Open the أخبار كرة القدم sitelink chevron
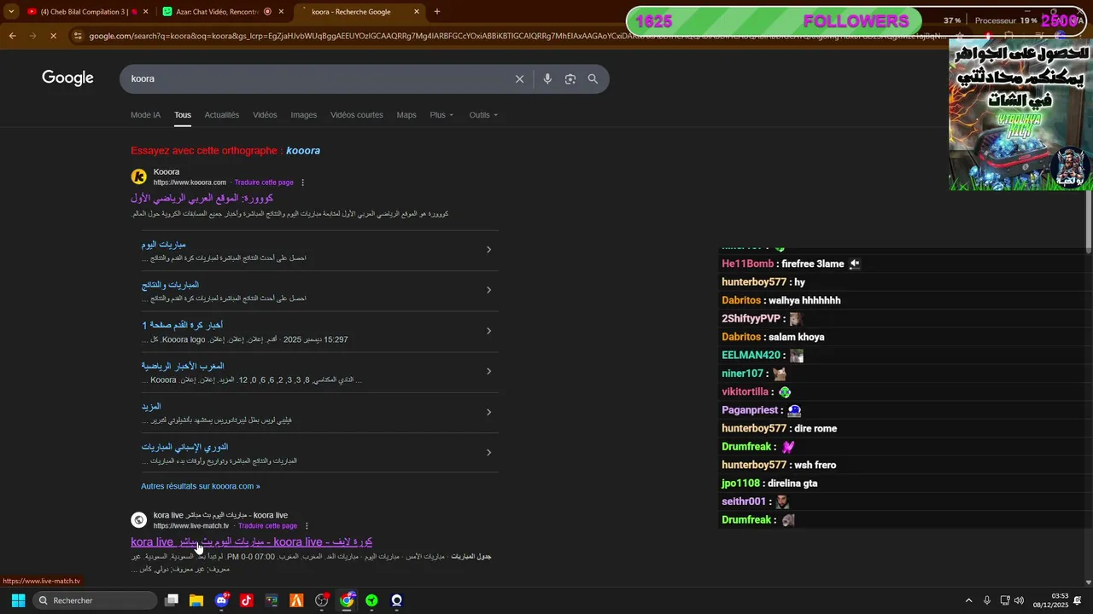Viewport: 1093px width, 614px height. (x=488, y=331)
